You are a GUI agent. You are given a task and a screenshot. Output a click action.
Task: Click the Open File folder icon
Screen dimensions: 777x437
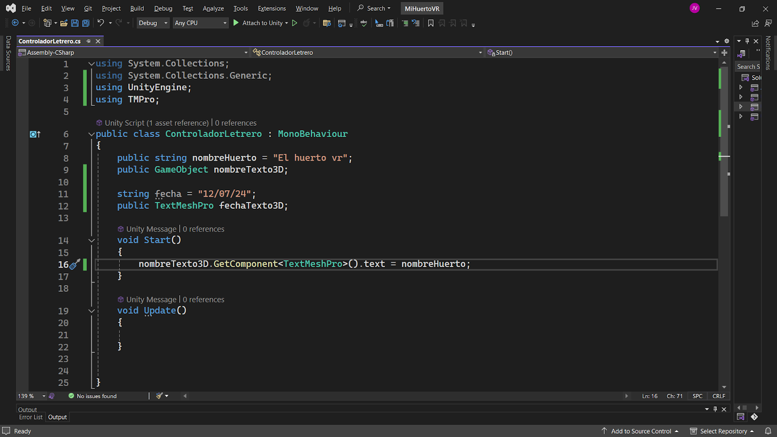point(64,23)
